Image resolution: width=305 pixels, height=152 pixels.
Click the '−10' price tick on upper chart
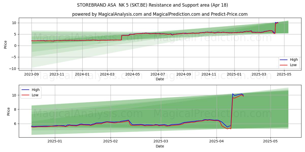pyautogui.click(x=13, y=69)
